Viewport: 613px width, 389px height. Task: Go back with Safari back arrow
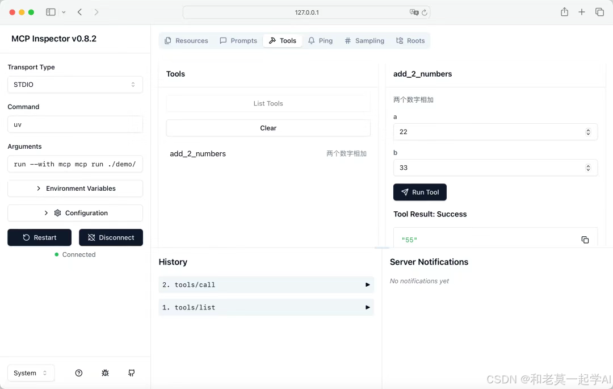(80, 12)
